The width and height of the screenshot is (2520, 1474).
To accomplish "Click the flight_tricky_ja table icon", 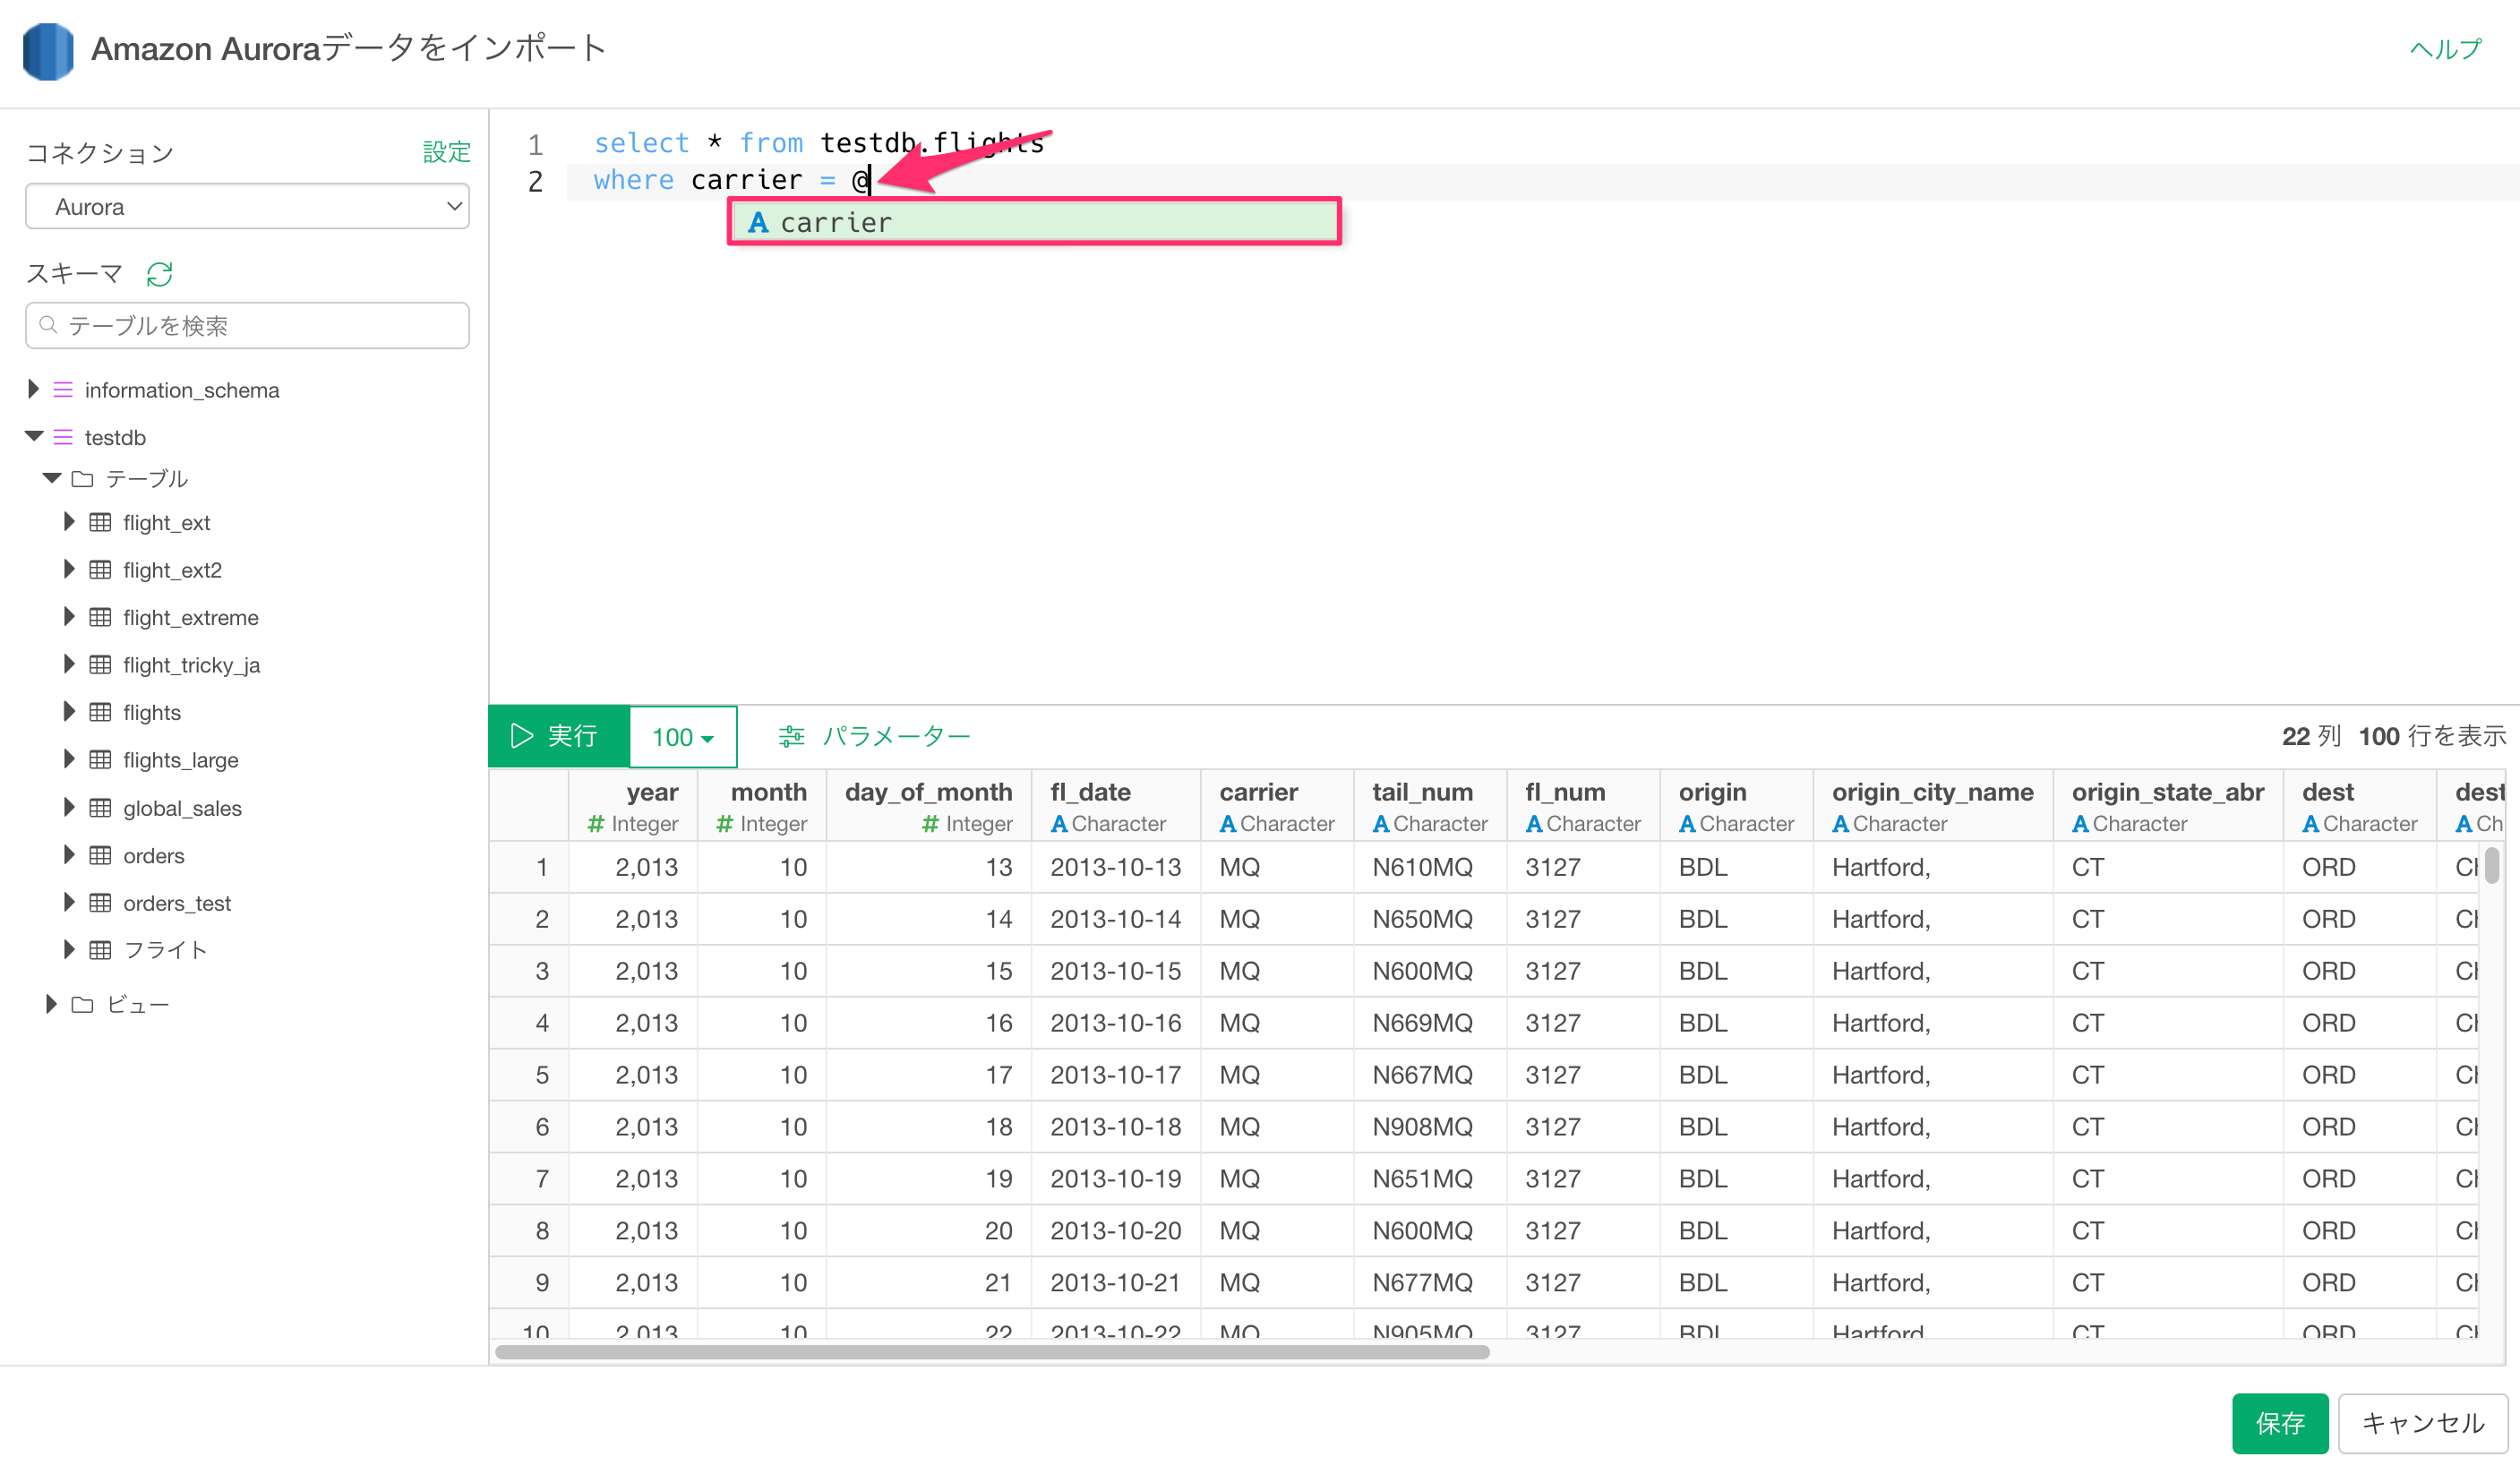I will click(100, 665).
